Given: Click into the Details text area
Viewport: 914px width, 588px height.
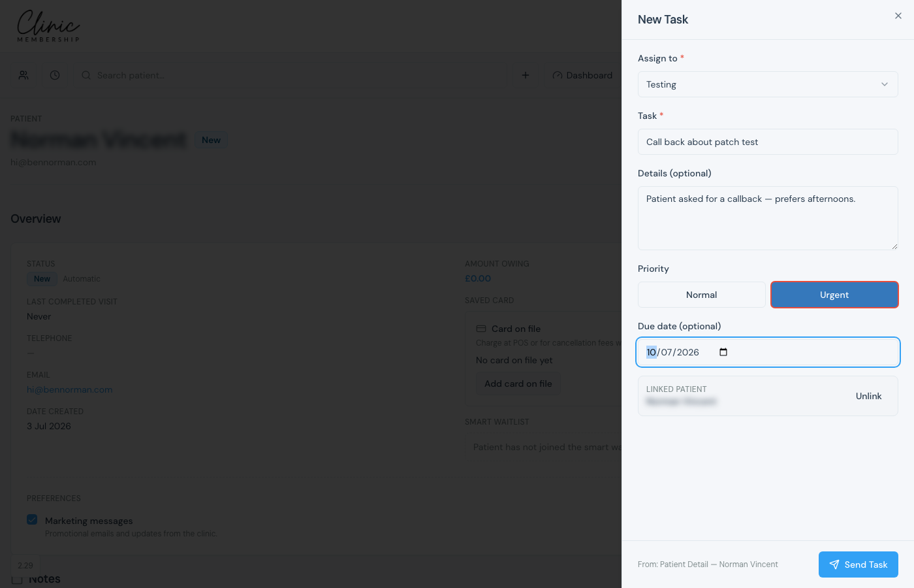Looking at the screenshot, I should pos(768,218).
